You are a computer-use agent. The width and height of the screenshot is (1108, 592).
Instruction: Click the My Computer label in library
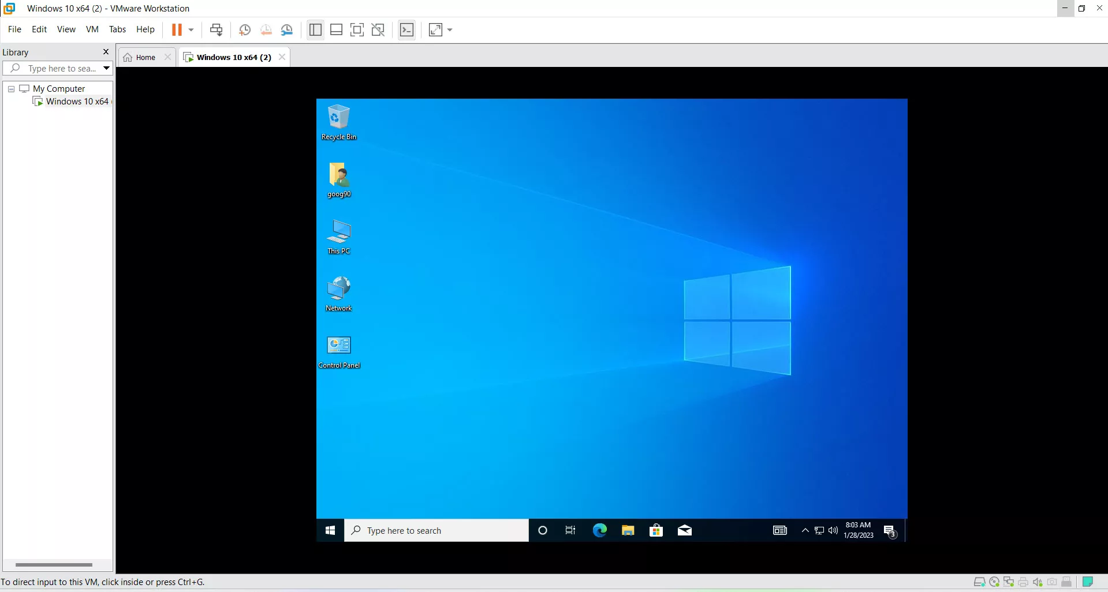click(x=59, y=89)
